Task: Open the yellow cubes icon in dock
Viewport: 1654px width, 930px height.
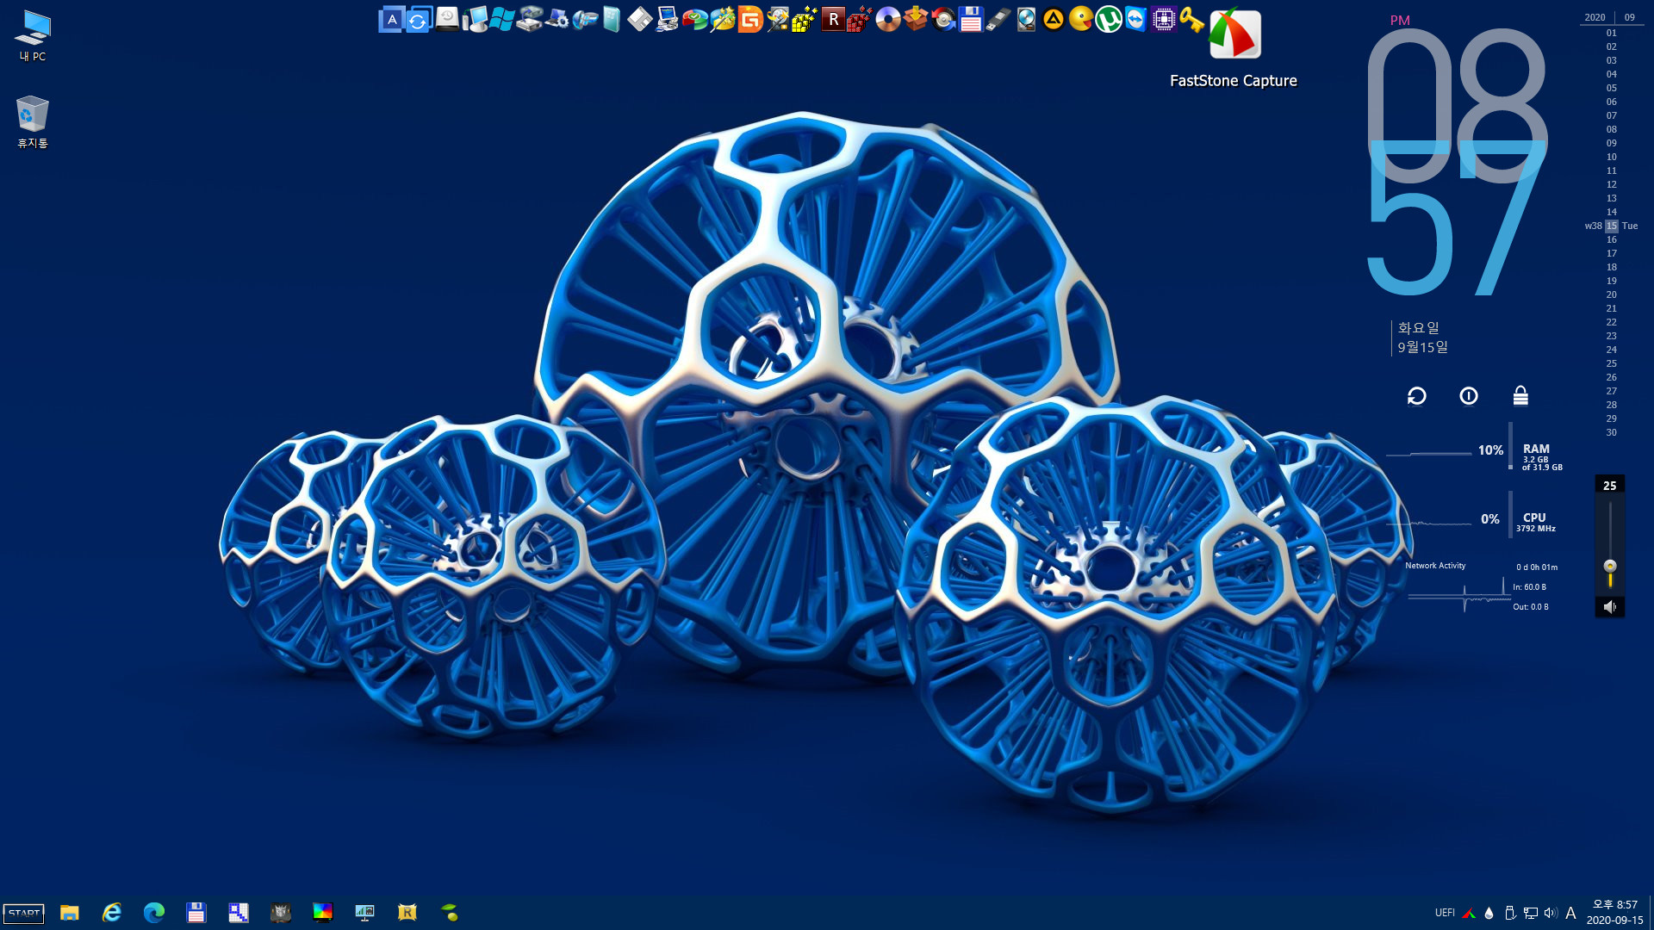Action: (805, 19)
